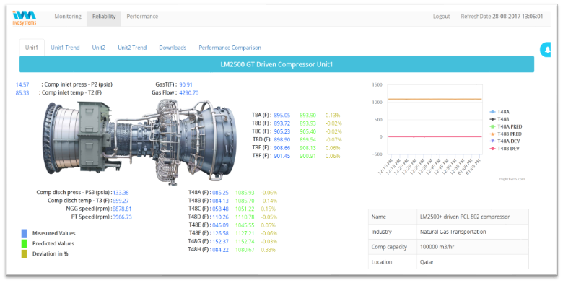
Task: Click the GasT(F) value 90.91
Action: [x=186, y=84]
